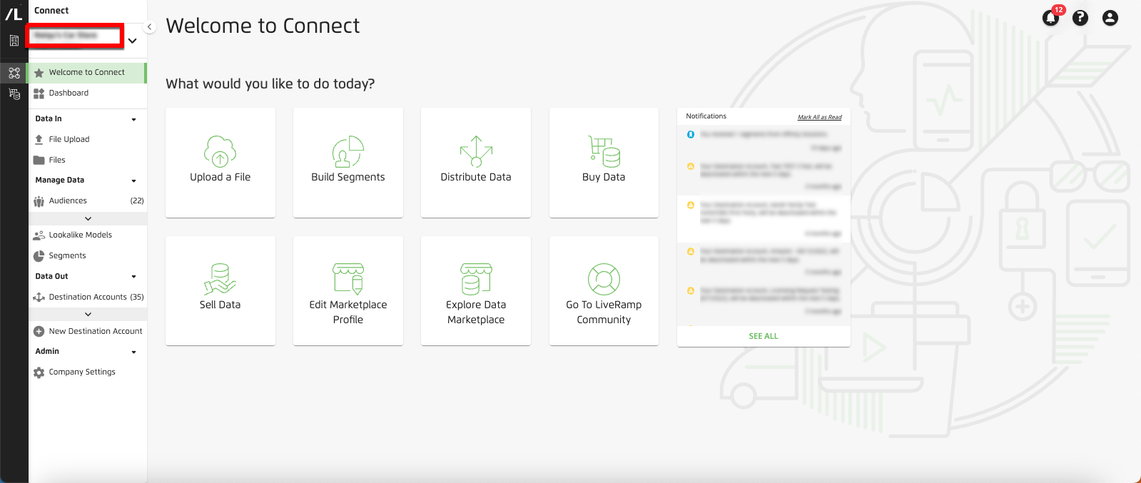1141x483 pixels.
Task: Click the star icon beside Welcome to Connect
Action: pyautogui.click(x=39, y=73)
